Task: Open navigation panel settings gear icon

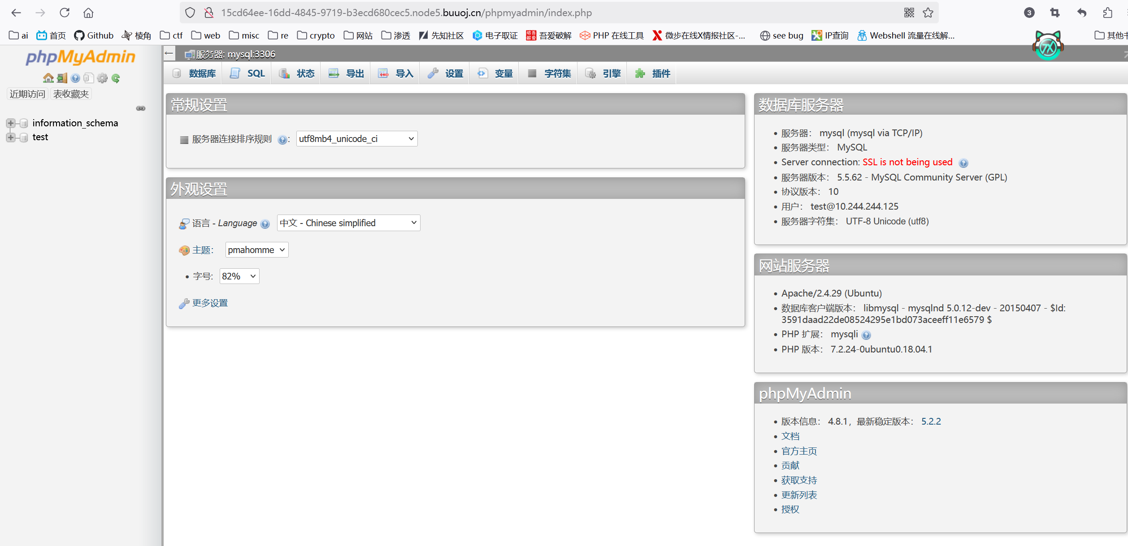Action: pyautogui.click(x=102, y=78)
